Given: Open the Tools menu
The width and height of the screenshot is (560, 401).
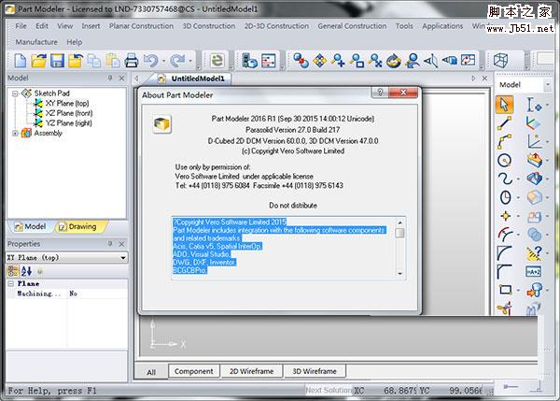Looking at the screenshot, I should pyautogui.click(x=404, y=26).
